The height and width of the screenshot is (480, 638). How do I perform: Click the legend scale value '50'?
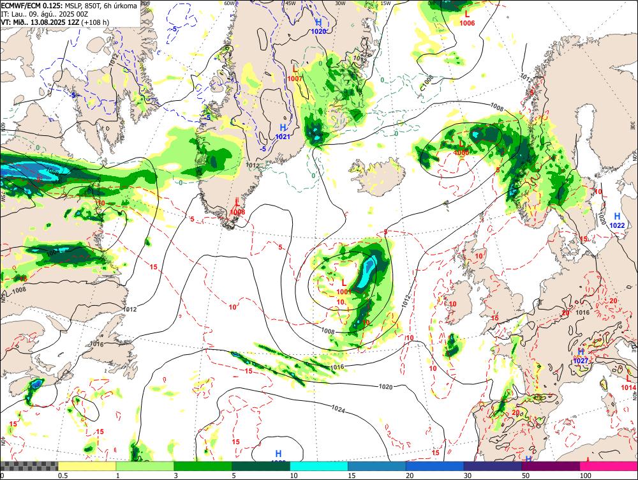point(526,476)
